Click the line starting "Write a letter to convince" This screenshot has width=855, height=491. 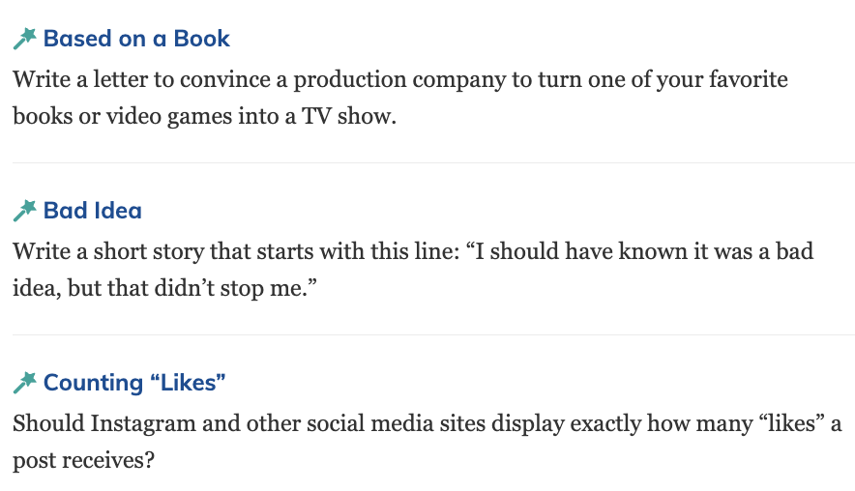(400, 79)
